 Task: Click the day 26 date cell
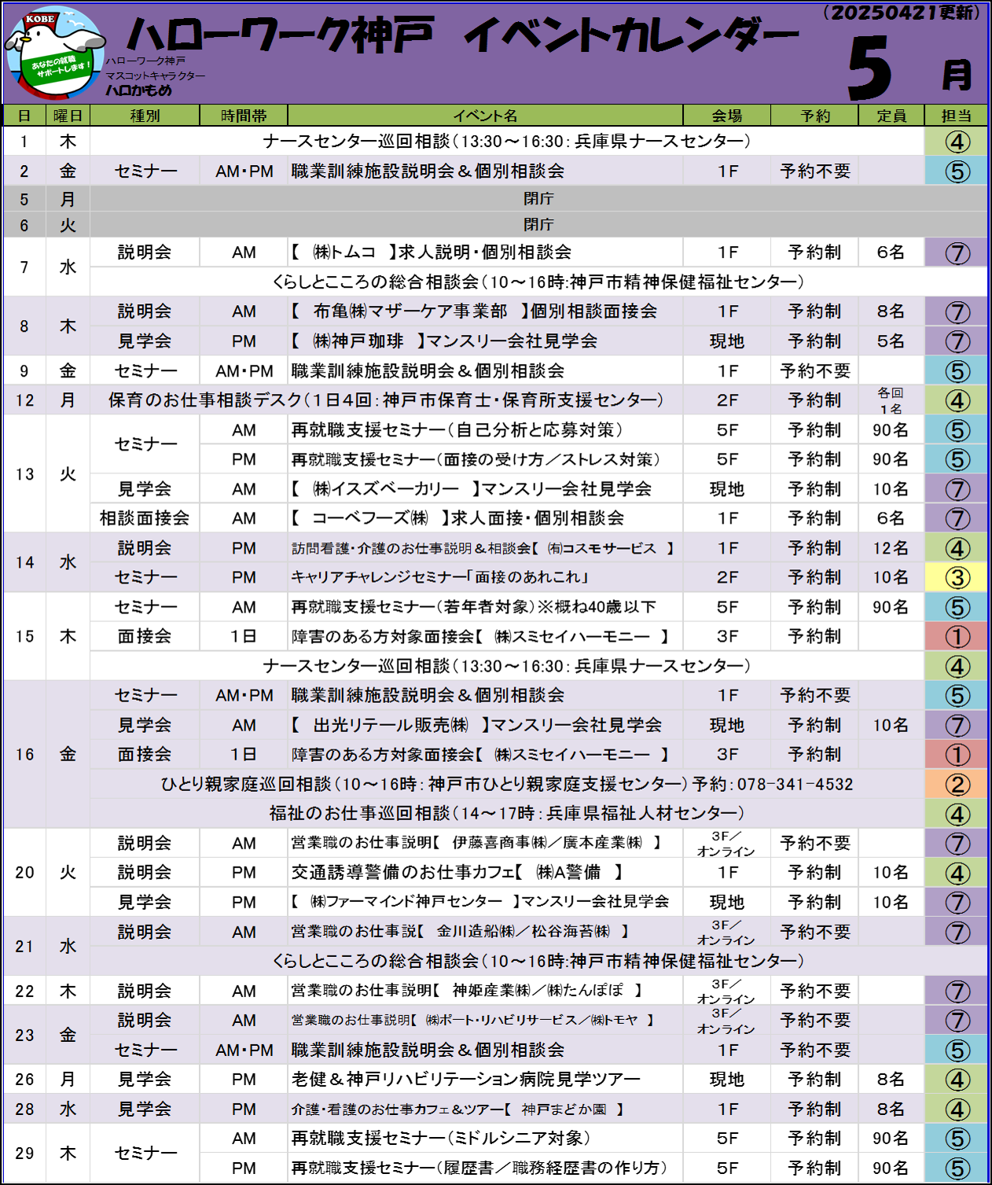pos(24,1079)
